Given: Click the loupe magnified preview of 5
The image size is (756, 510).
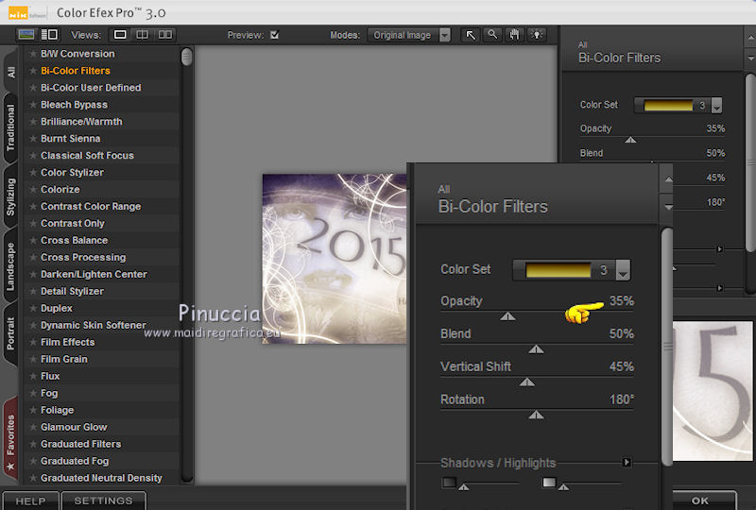Looking at the screenshot, I should click(713, 390).
